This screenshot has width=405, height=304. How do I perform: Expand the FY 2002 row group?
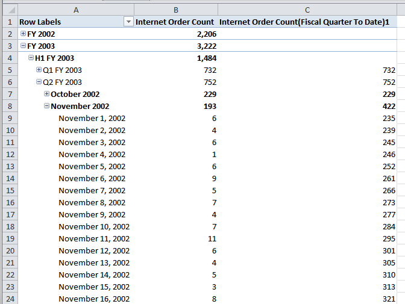(x=23, y=34)
